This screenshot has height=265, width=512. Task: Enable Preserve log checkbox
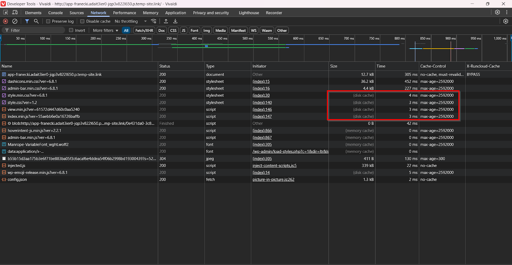(48, 21)
